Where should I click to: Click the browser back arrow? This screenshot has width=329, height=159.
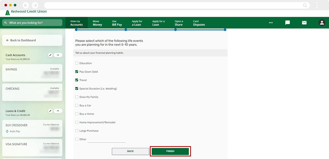coord(26,5)
